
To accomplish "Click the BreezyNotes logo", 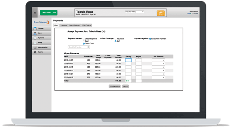I will 41,22.
